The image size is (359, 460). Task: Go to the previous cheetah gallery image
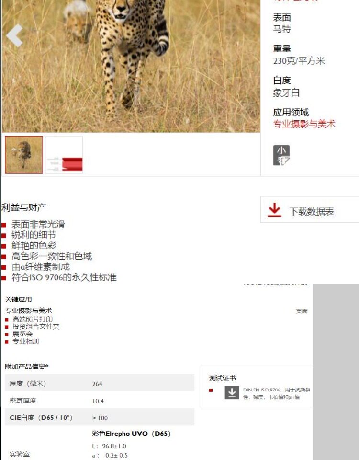tap(14, 35)
